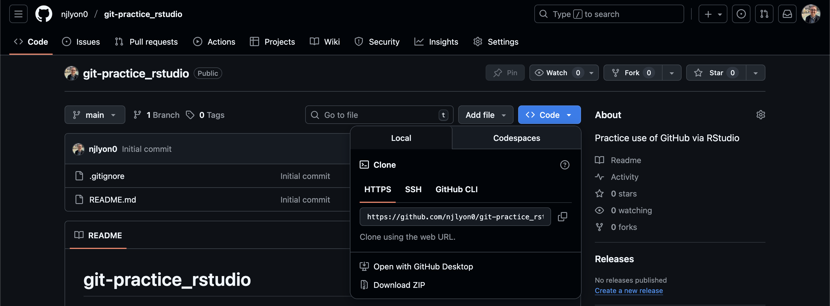Screen dimensions: 830x306
Task: Open the notifications inbox icon
Action: (x=787, y=14)
